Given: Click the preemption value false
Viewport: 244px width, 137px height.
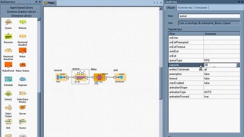Looking at the screenshot, I should pyautogui.click(x=222, y=74).
